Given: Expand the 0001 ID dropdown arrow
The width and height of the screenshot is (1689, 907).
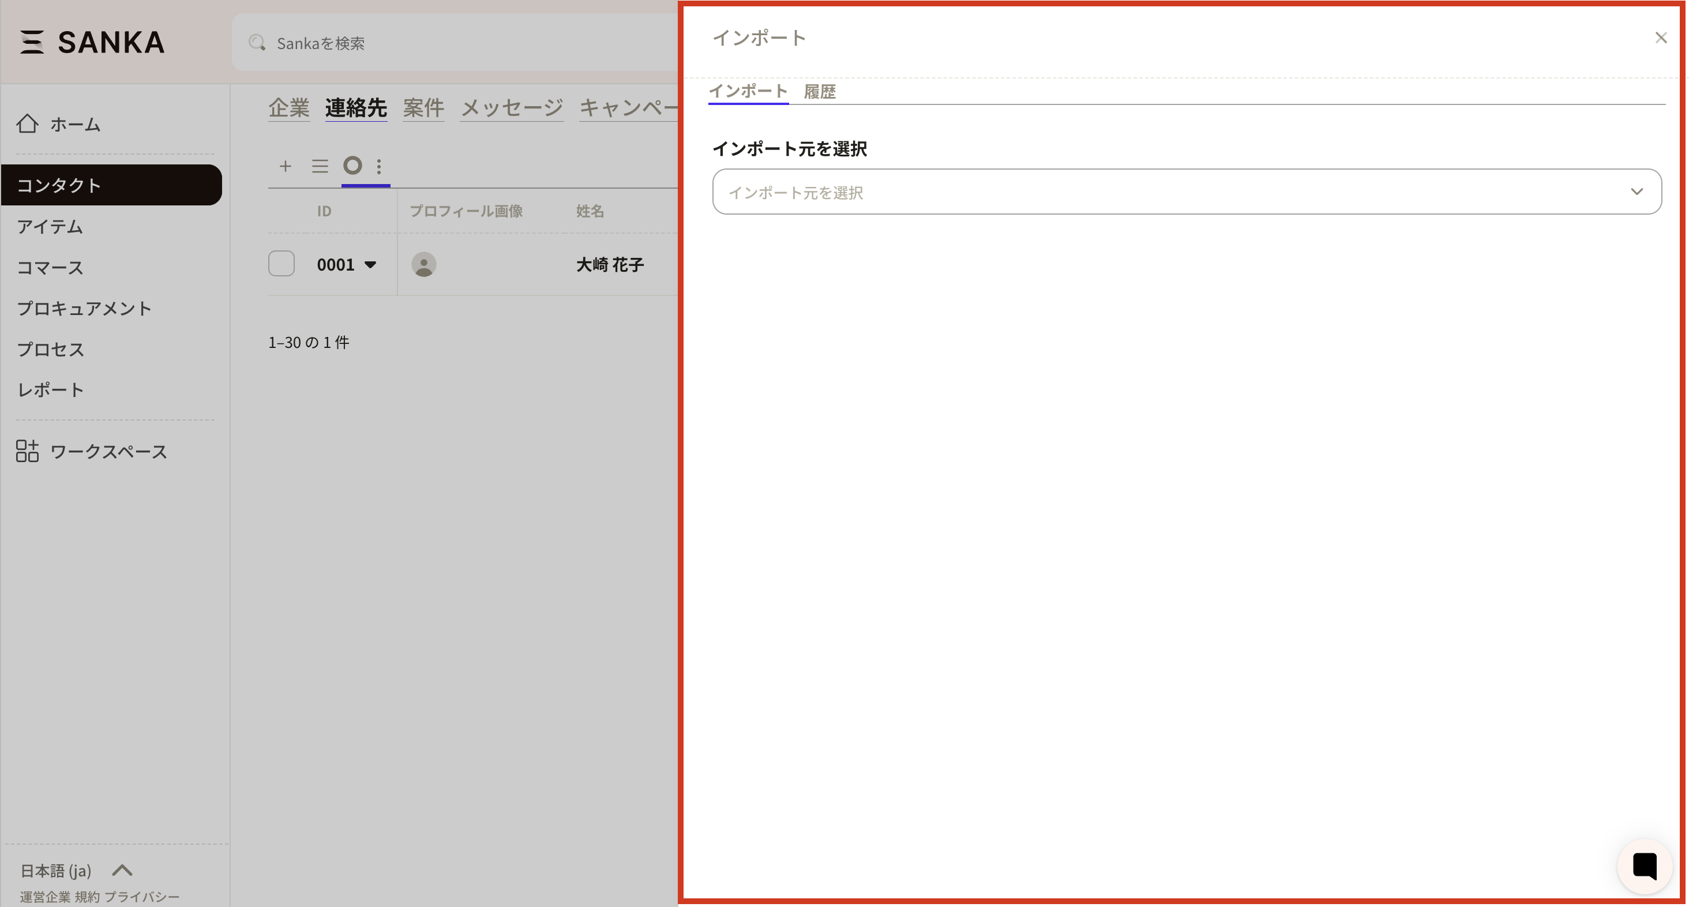Looking at the screenshot, I should [370, 265].
